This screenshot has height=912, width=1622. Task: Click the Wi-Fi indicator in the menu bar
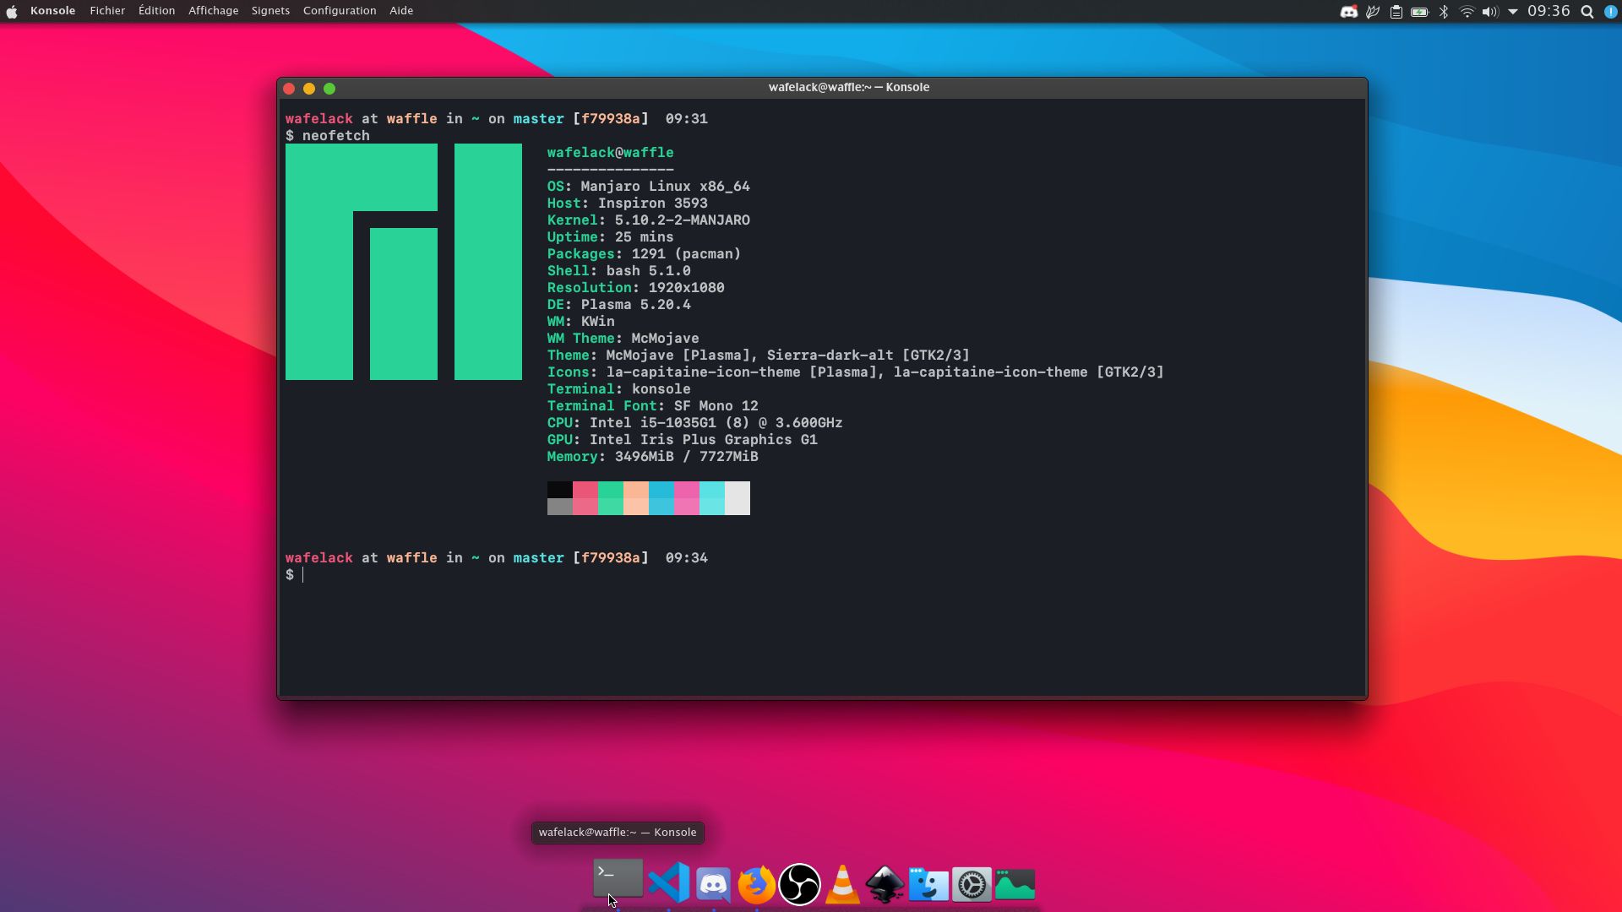(x=1467, y=12)
